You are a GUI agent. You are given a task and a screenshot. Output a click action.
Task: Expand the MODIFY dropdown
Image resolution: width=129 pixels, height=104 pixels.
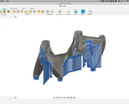28,14
